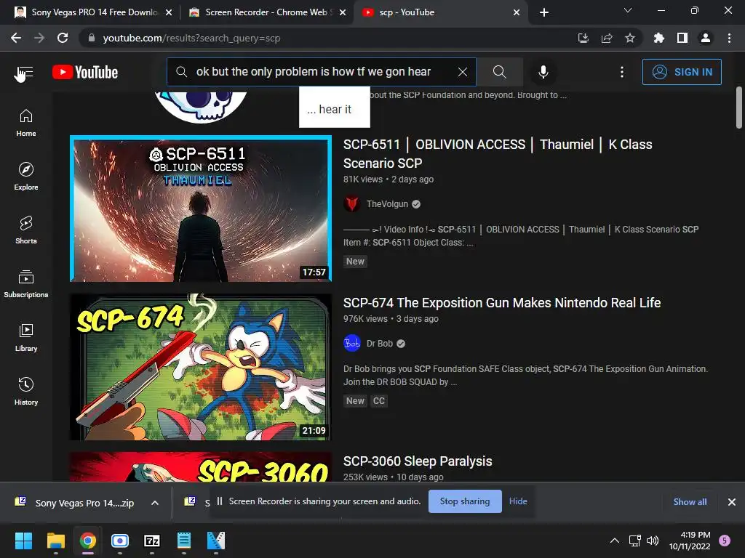Image resolution: width=745 pixels, height=558 pixels.
Task: Open Explore in sidebar
Action: (26, 177)
